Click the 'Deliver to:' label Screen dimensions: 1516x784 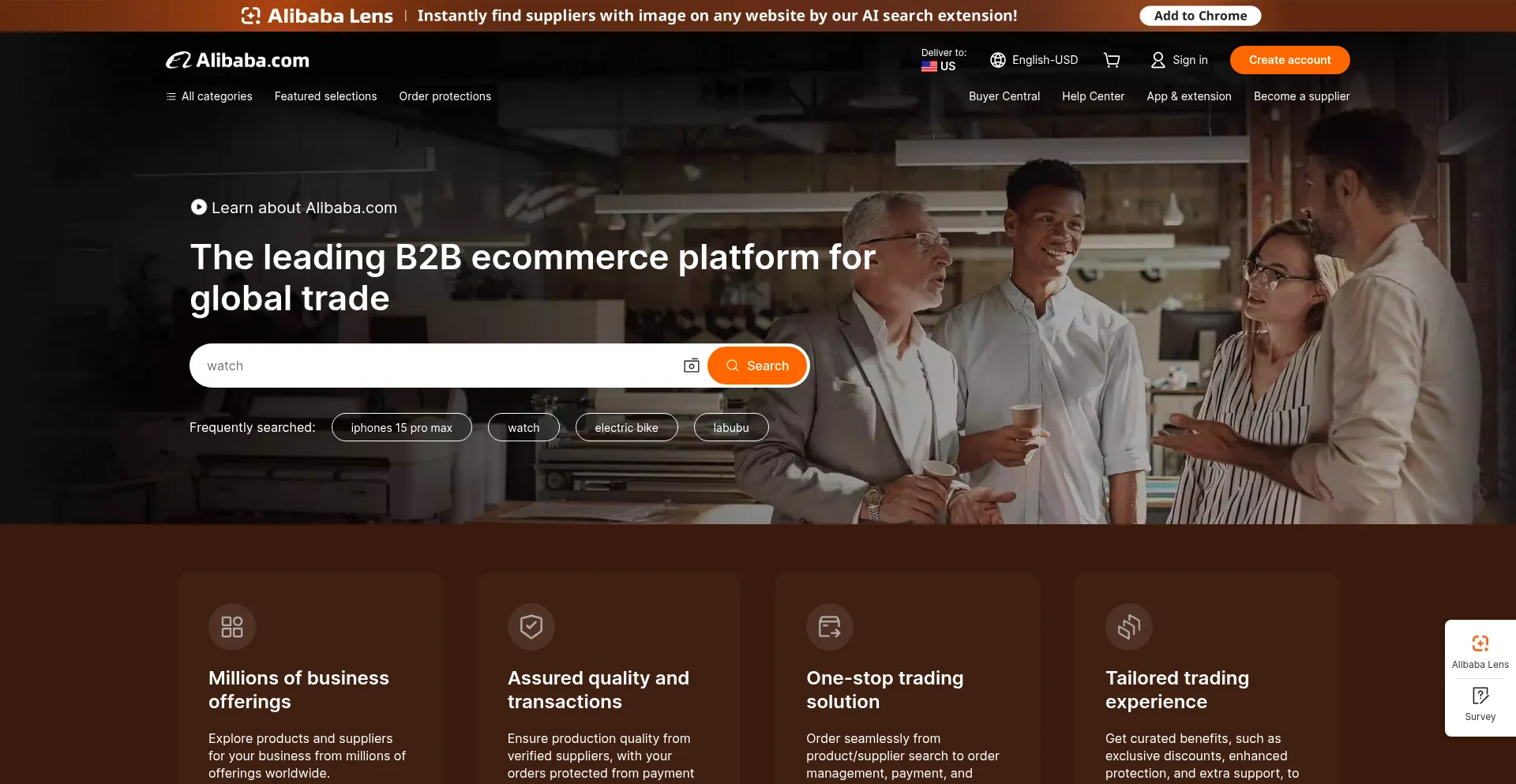click(x=944, y=53)
